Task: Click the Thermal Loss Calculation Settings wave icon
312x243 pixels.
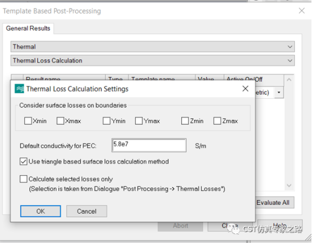Action: pyautogui.click(x=19, y=89)
